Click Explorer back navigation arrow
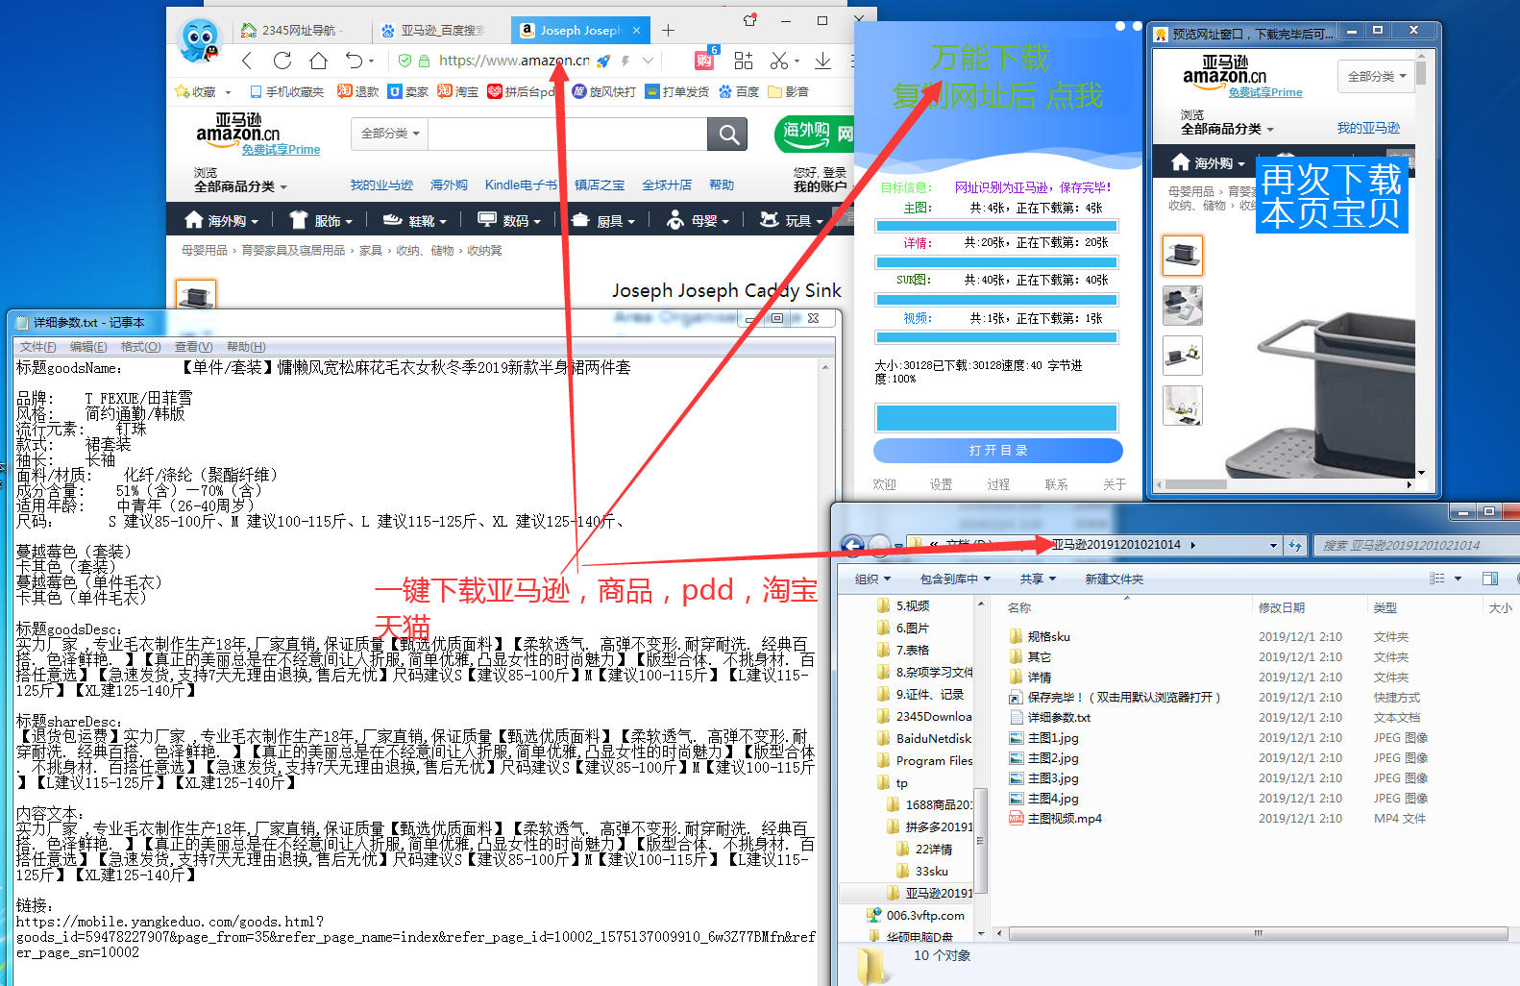Viewport: 1520px width, 986px height. click(852, 545)
